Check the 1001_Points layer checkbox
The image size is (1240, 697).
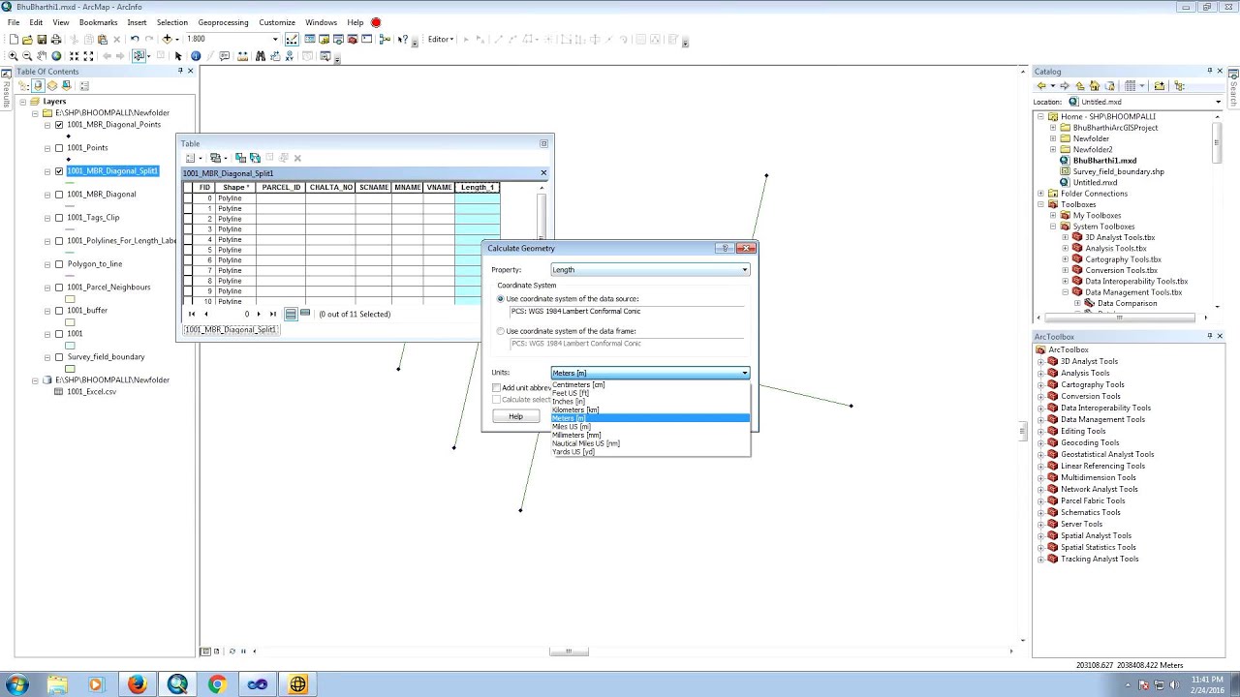pyautogui.click(x=59, y=148)
